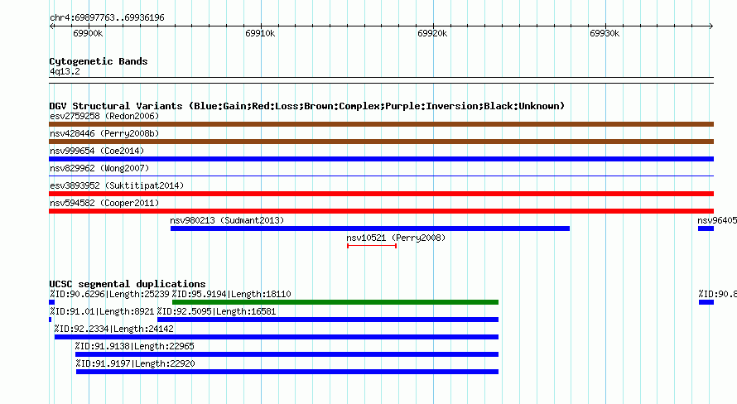The height and width of the screenshot is (404, 737).
Task: Select the nsv10521 (Perry2008) red interval
Action: coord(372,246)
